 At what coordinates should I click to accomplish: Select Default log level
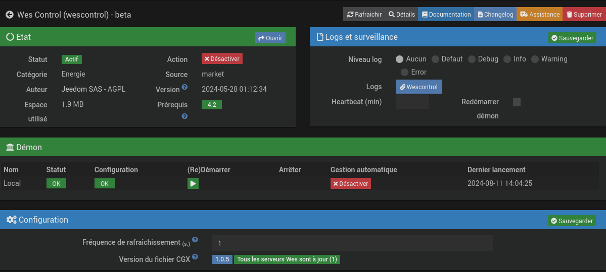pyautogui.click(x=436, y=59)
